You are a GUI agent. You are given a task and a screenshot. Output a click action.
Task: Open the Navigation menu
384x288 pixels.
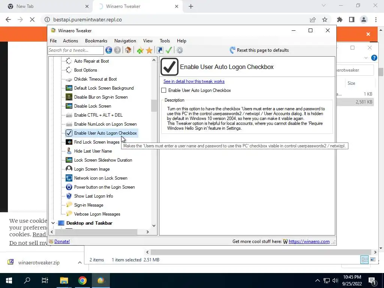[125, 41]
